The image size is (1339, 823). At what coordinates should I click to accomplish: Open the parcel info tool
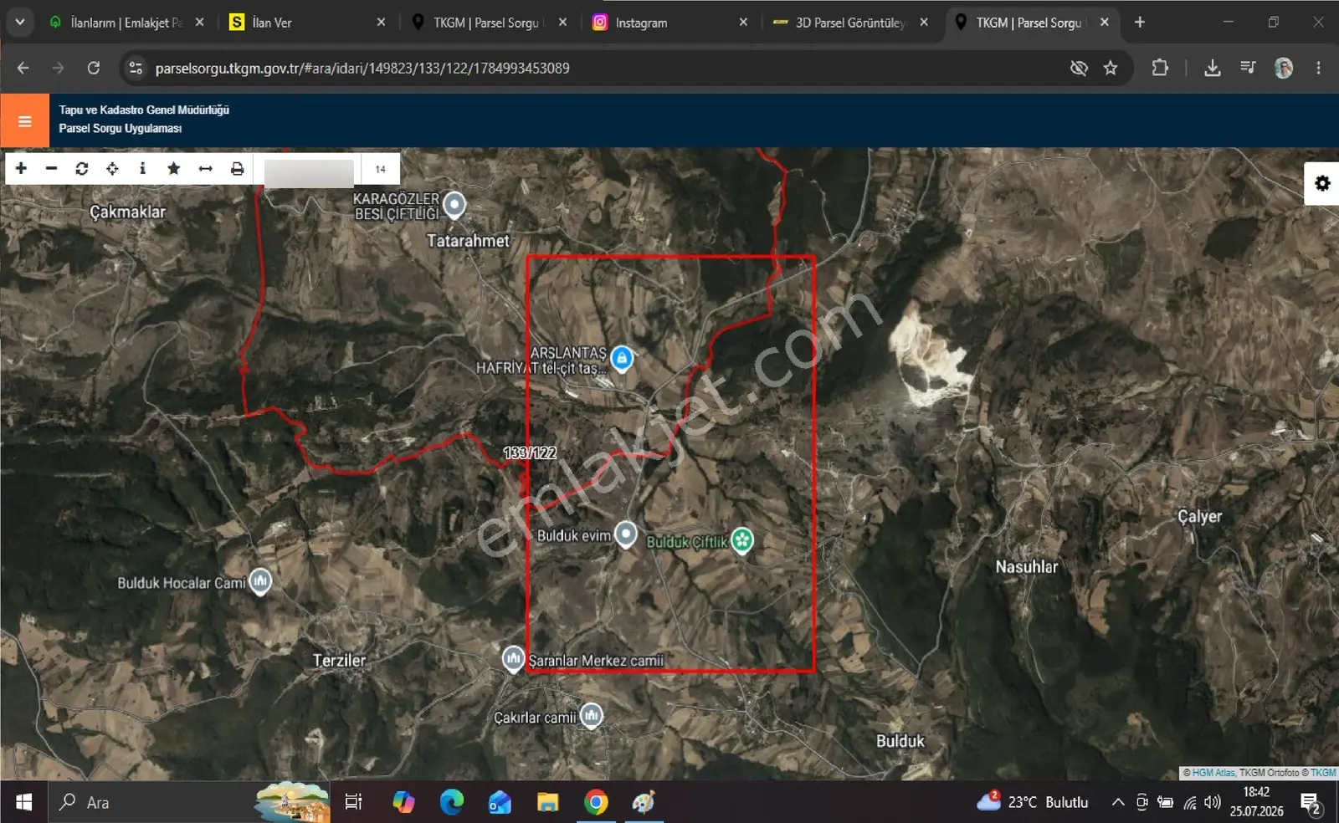(x=142, y=168)
